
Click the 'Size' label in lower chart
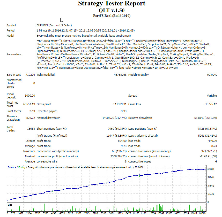click(x=10, y=205)
